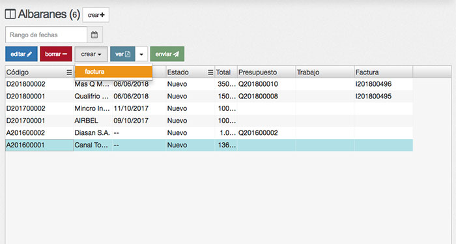Click the 136... total in A201600001 row
This screenshot has width=456, height=244.
tap(226, 145)
